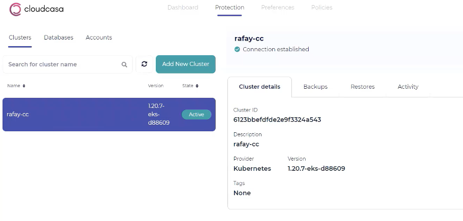The width and height of the screenshot is (463, 221).
Task: Open the Restores tab
Action: pyautogui.click(x=362, y=87)
